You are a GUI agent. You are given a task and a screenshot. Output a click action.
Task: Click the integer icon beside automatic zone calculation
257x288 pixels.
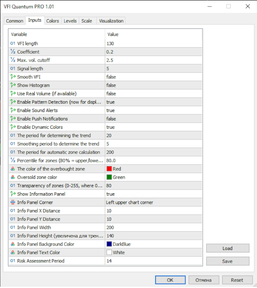pyautogui.click(x=13, y=152)
